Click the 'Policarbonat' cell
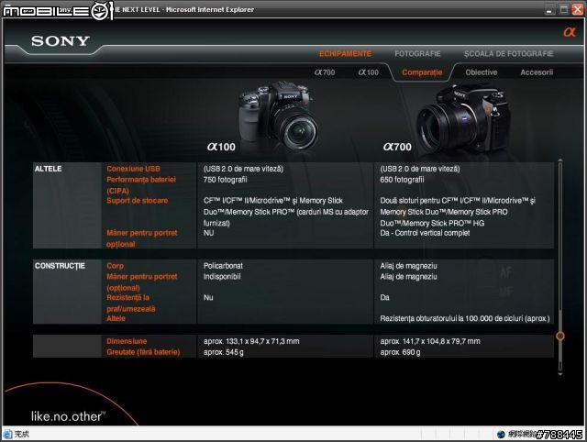The width and height of the screenshot is (587, 442). click(223, 266)
